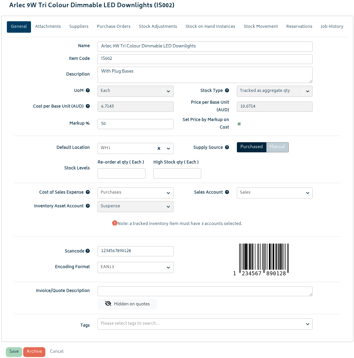Click the help icon next to UoM
This screenshot has height=358, width=354.
(x=88, y=91)
